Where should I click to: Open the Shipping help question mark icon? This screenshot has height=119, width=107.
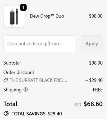coord(26,90)
